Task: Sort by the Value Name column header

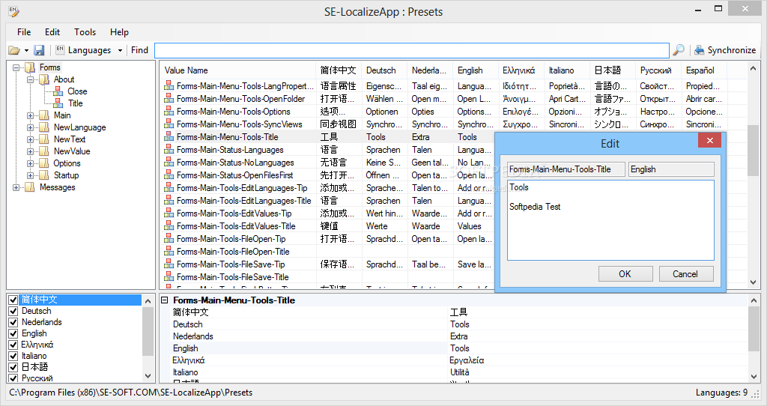Action: click(238, 70)
